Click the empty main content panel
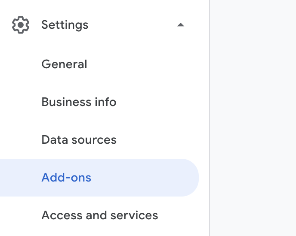This screenshot has width=296, height=236. click(253, 118)
